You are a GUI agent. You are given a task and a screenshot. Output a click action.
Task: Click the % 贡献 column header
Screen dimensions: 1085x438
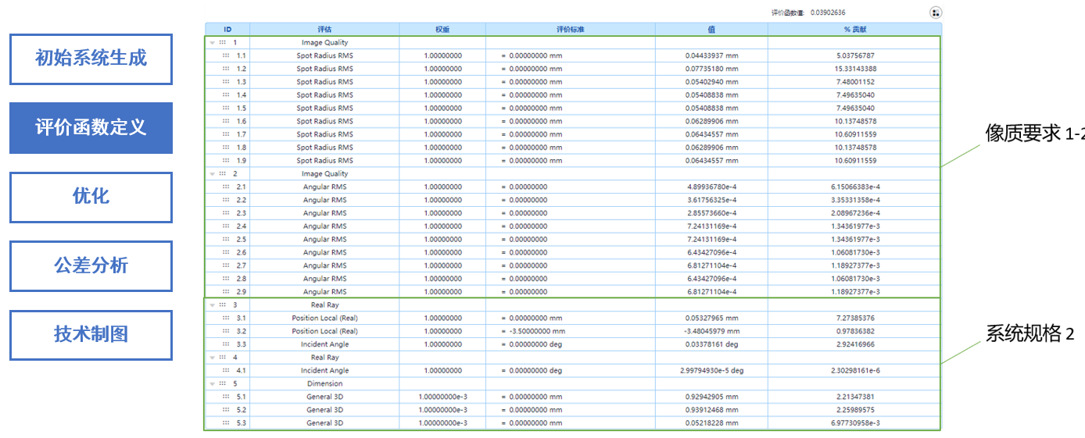(854, 29)
